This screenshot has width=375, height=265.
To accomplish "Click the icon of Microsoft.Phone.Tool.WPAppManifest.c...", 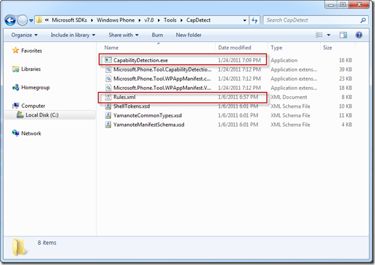I will click(x=108, y=78).
